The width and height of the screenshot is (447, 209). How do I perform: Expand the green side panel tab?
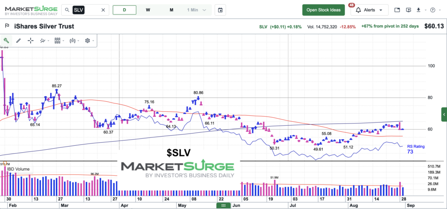click(x=444, y=114)
